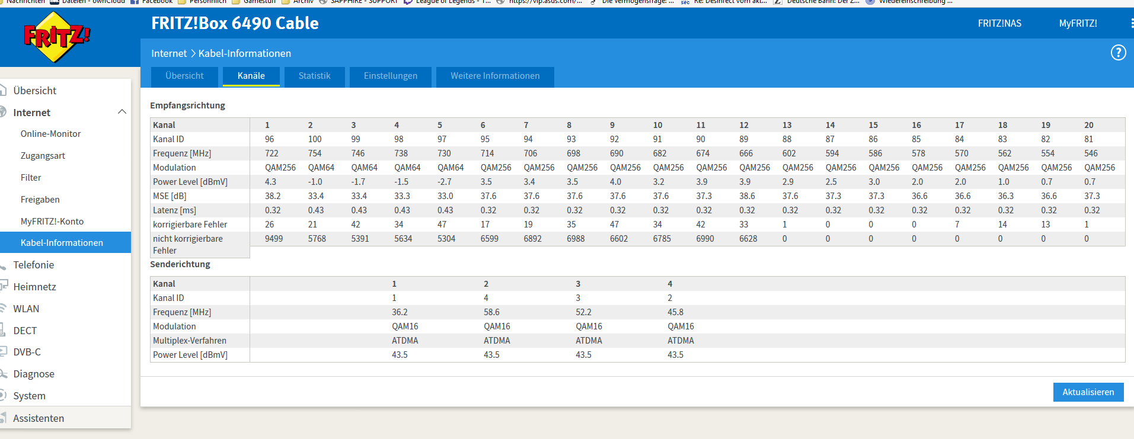Click nicht korrigierbare Fehler value 9499
Viewport: 1134px width, 439px height.
tap(273, 239)
